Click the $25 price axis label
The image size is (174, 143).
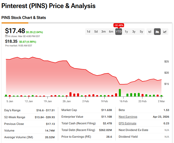coord(167,61)
